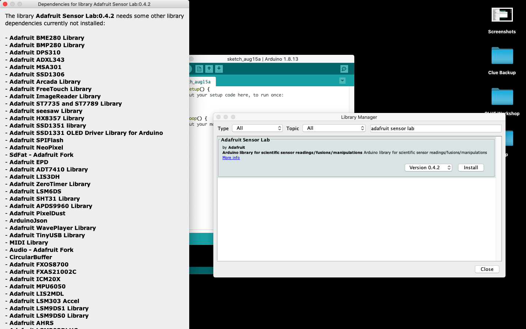Click 'Adafruit Arcada Library' entry
Image resolution: width=526 pixels, height=329 pixels.
(x=45, y=82)
